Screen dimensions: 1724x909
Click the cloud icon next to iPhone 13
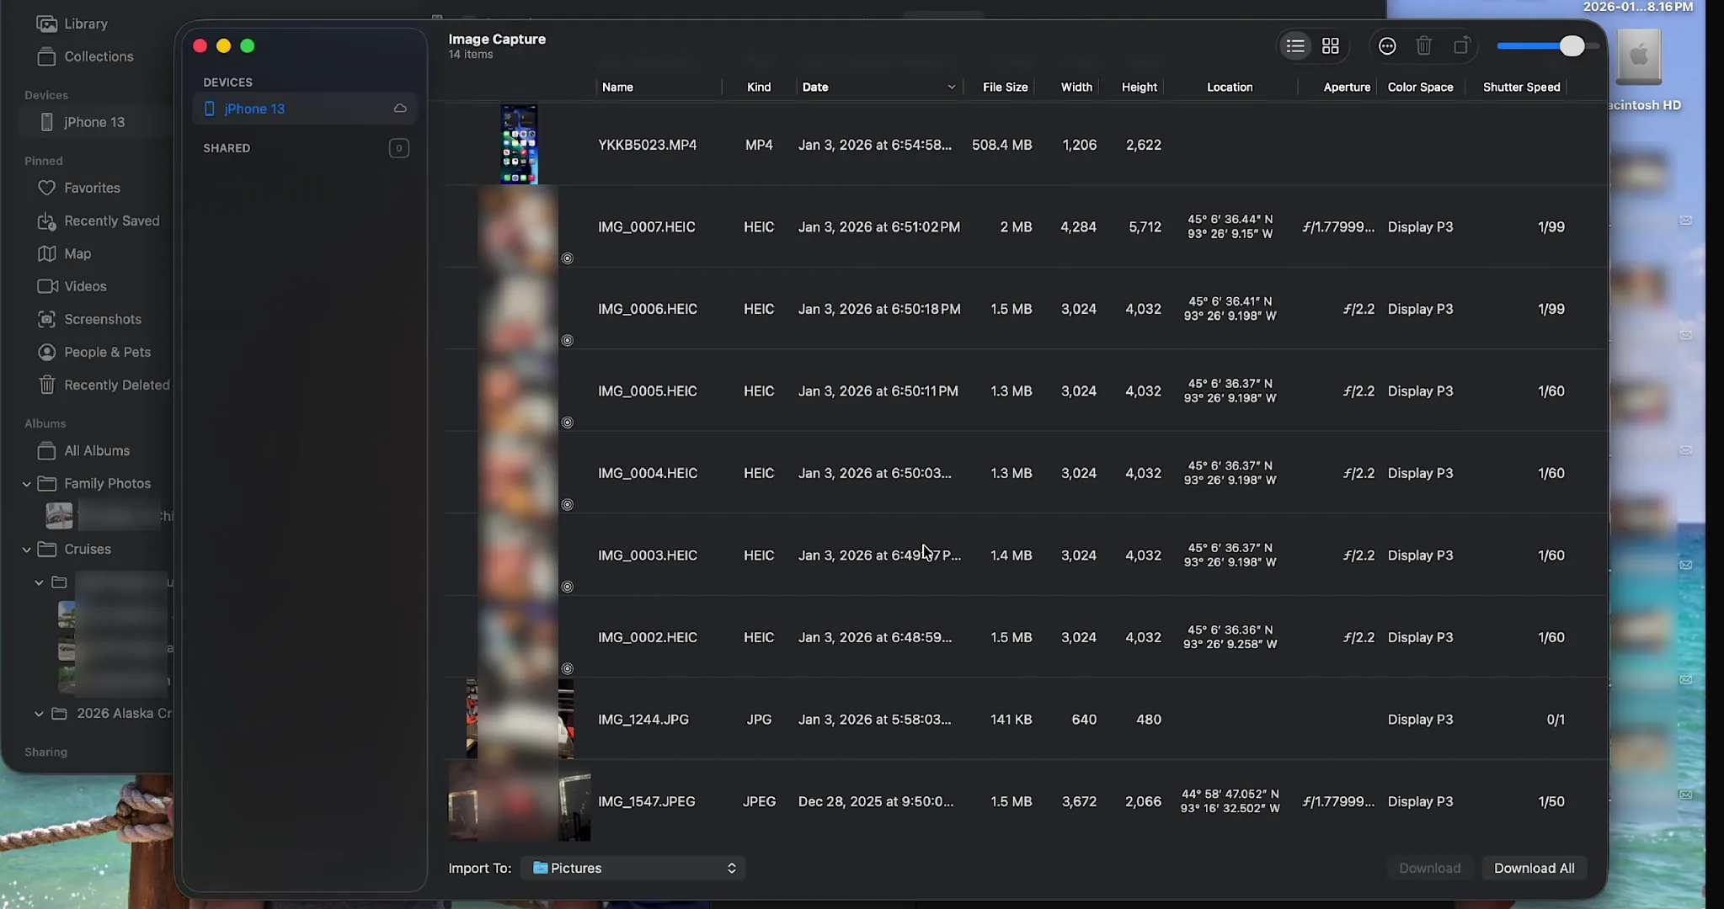400,109
